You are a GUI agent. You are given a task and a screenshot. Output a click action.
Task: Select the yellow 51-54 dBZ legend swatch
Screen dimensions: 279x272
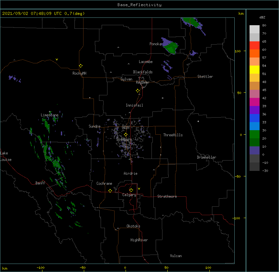254,69
